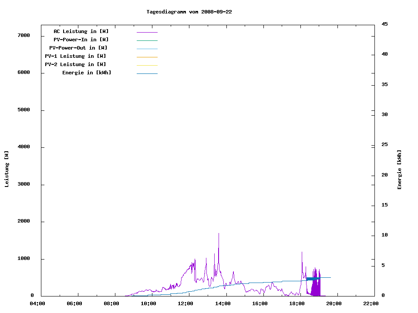
Task: Click the dense purple filled area after 18:30
Action: tap(316, 287)
